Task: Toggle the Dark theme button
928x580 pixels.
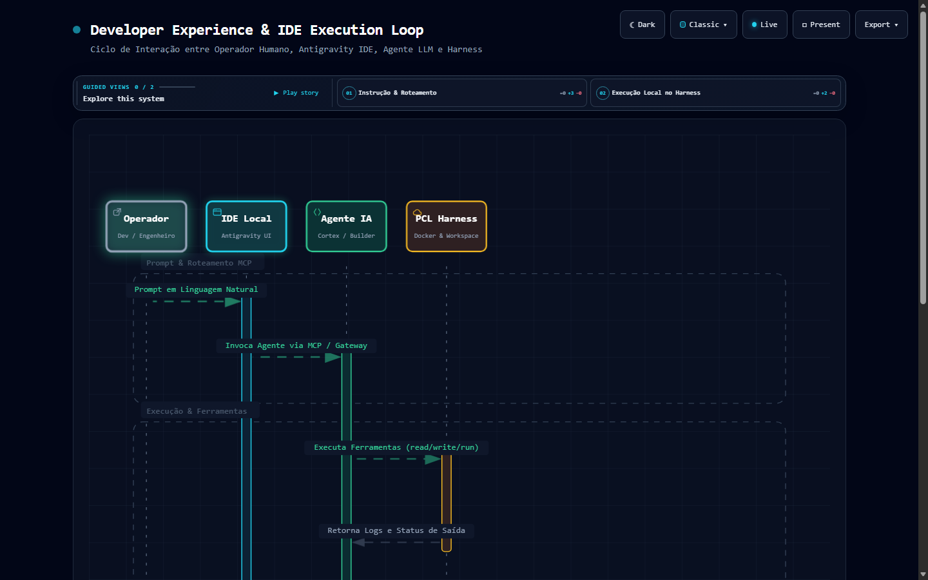Action: (642, 24)
